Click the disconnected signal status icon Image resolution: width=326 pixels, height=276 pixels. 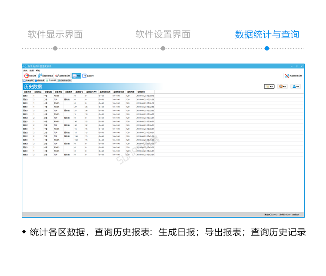pos(286,76)
